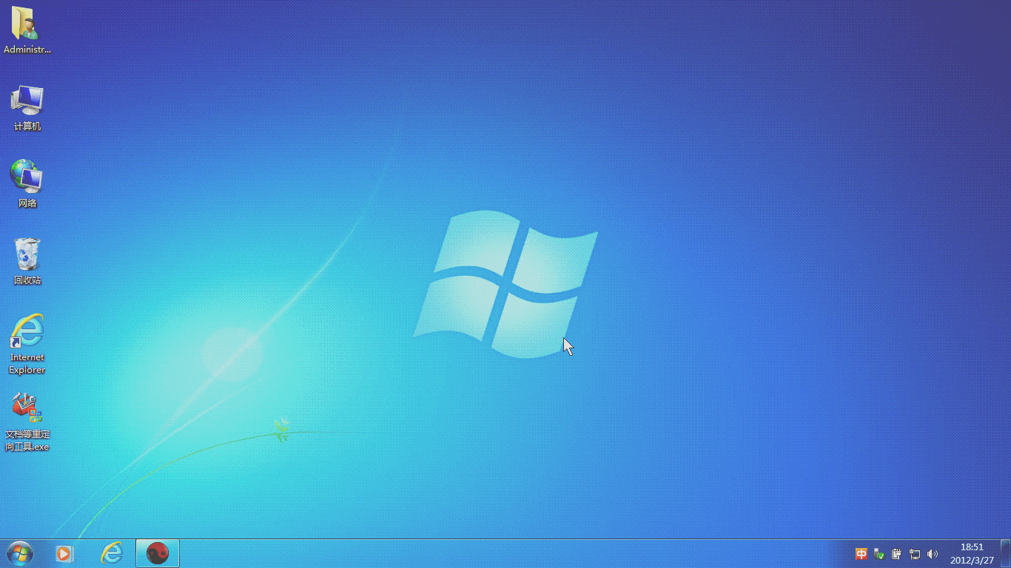Click the 回收站 label text
Viewport: 1011px width, 568px height.
click(27, 280)
